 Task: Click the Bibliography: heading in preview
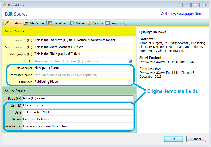click(150, 69)
